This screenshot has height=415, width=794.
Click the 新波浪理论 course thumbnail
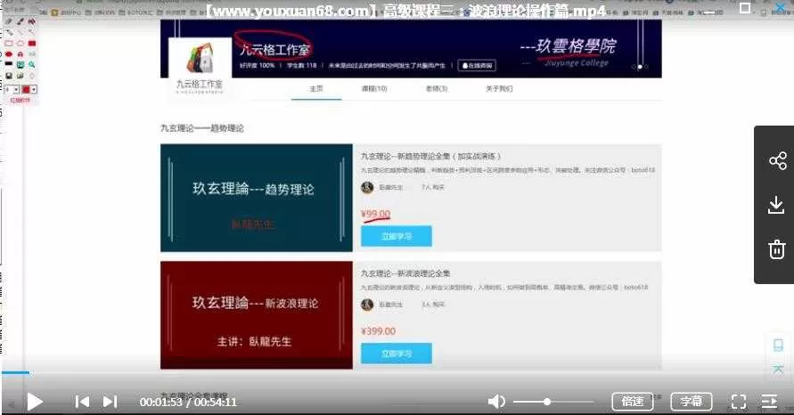coord(255,314)
